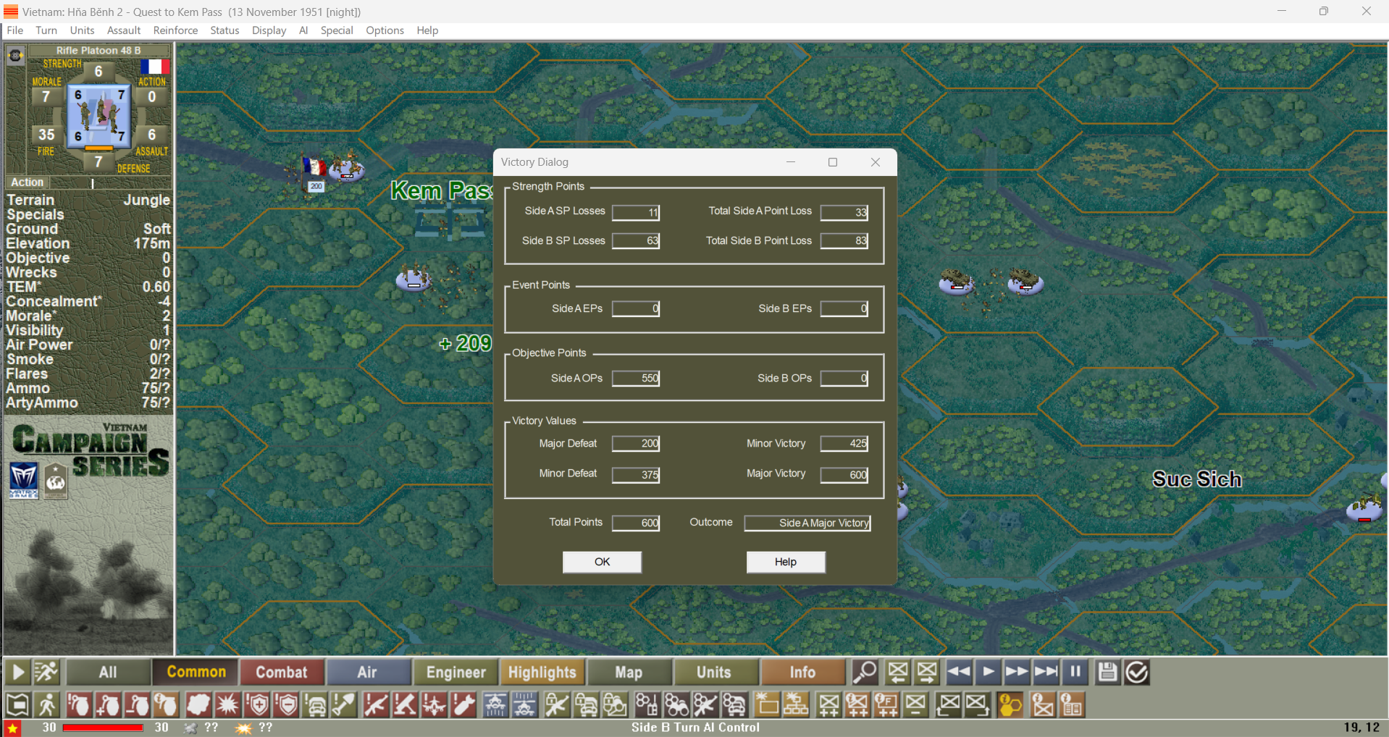Click the locked vehicle icon
This screenshot has width=1389, height=737.
point(587,704)
